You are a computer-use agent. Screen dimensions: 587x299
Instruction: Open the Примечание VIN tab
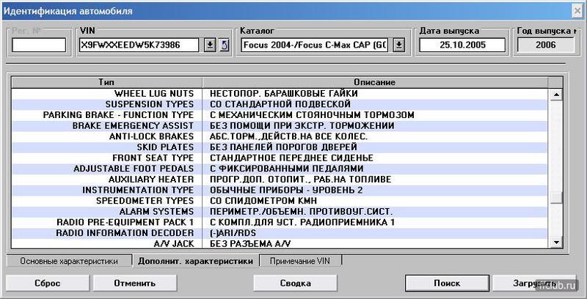click(300, 261)
